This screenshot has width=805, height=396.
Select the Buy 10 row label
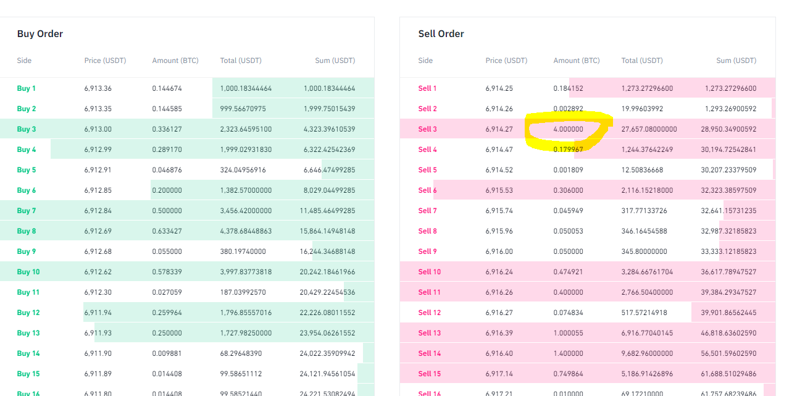coord(28,272)
